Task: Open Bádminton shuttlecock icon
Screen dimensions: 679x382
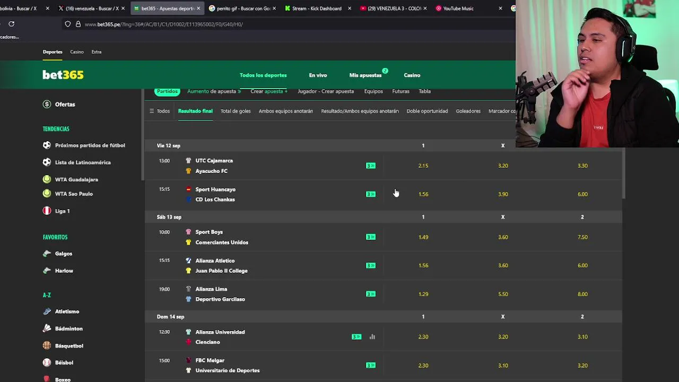Action: click(x=47, y=328)
